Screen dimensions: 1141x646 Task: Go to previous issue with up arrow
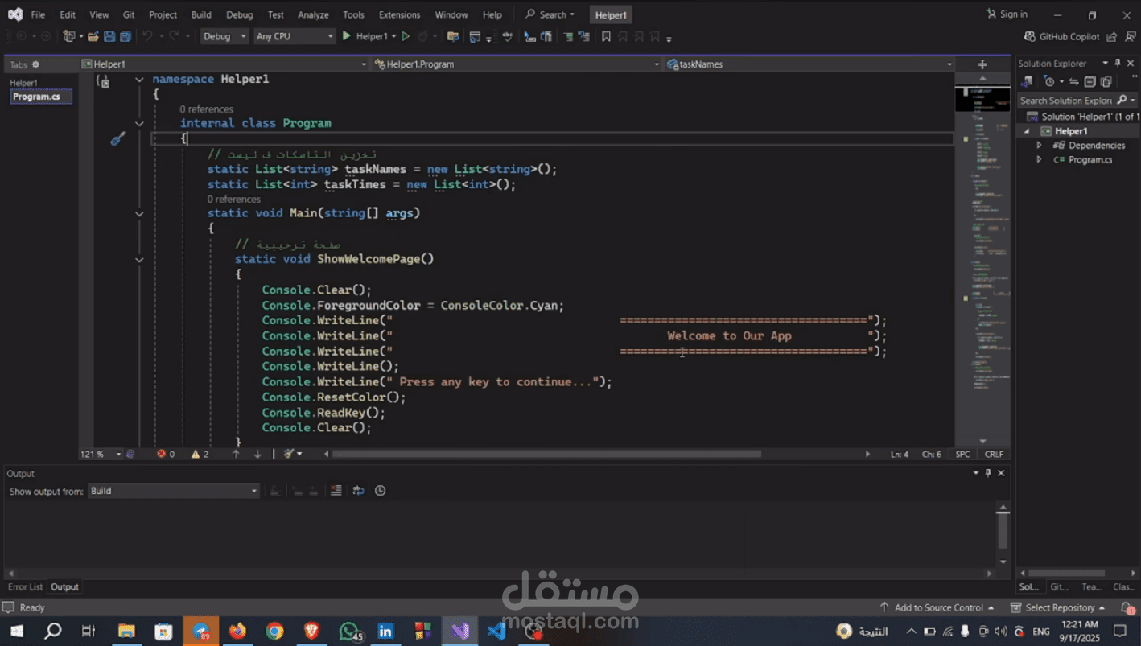tap(236, 454)
